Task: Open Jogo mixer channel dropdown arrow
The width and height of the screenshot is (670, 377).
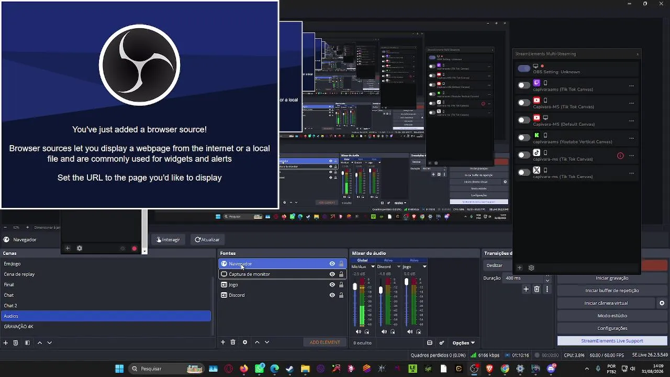Action: (424, 267)
